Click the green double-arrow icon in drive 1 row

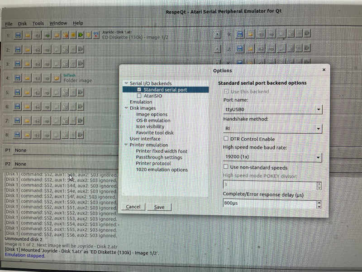pyautogui.click(x=81, y=35)
